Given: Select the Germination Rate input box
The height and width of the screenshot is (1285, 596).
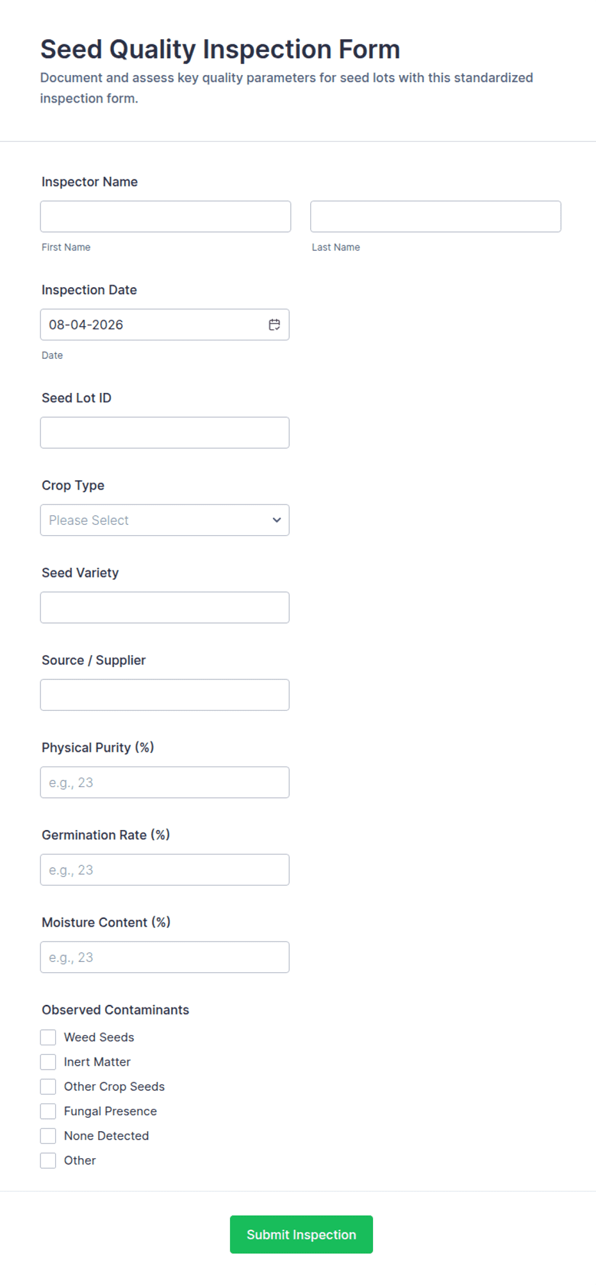Looking at the screenshot, I should coord(165,870).
